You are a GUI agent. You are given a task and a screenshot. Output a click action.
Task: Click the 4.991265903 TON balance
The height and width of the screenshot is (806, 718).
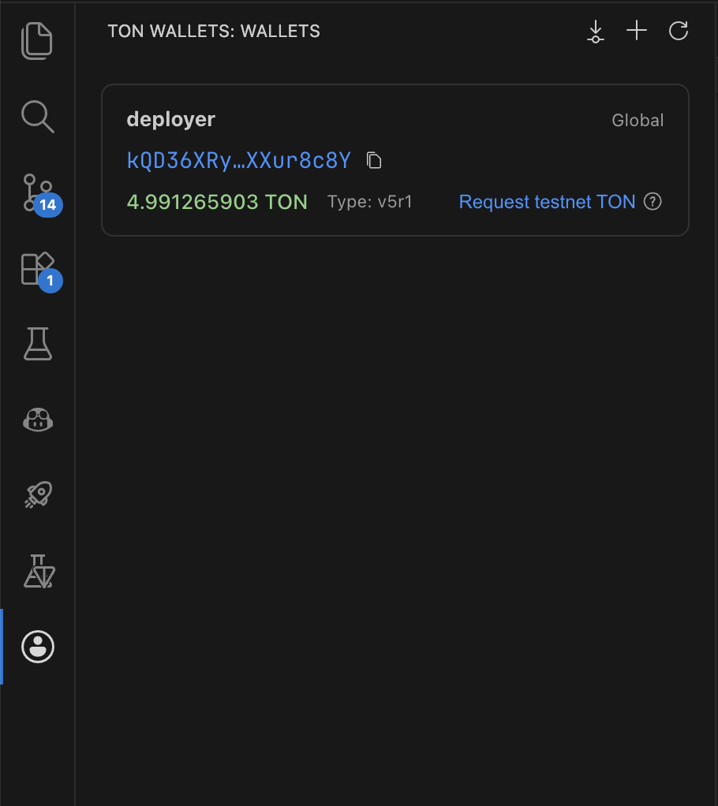click(217, 202)
